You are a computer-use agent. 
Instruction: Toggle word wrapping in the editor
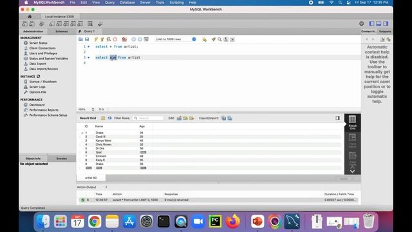232,39
